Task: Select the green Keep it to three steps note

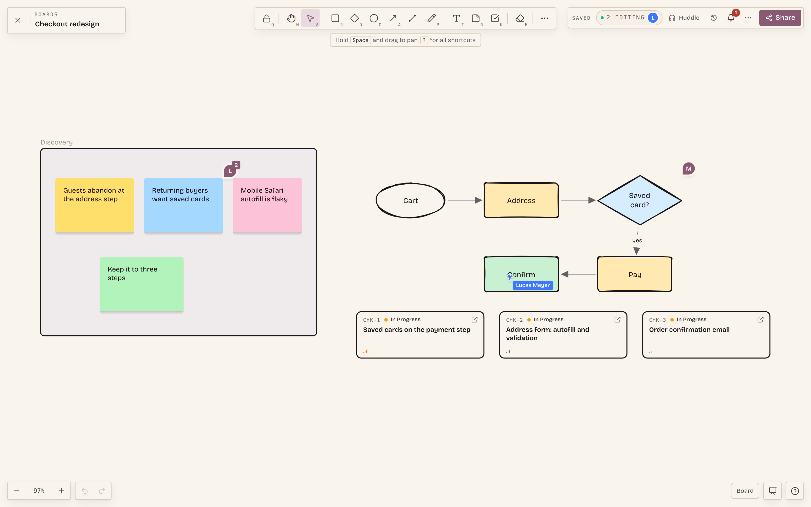Action: tap(141, 284)
